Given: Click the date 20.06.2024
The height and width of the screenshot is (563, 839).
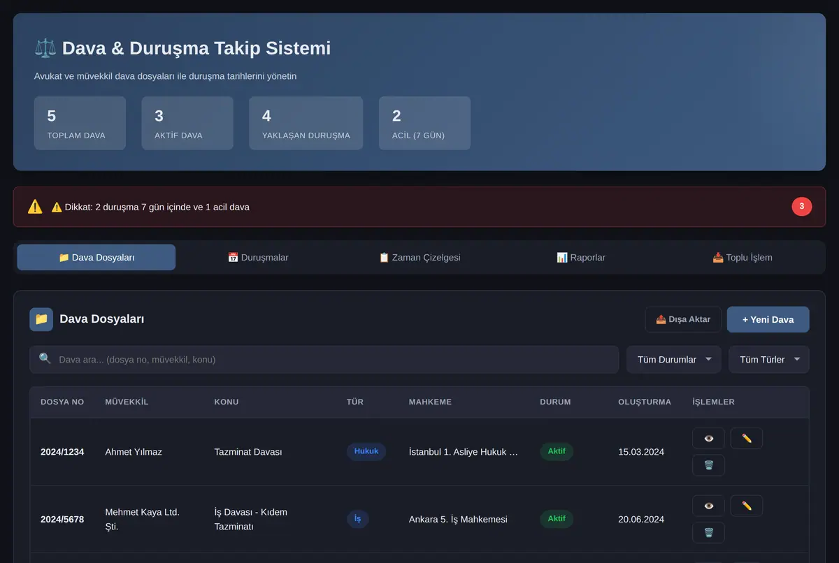Looking at the screenshot, I should pos(641,520).
